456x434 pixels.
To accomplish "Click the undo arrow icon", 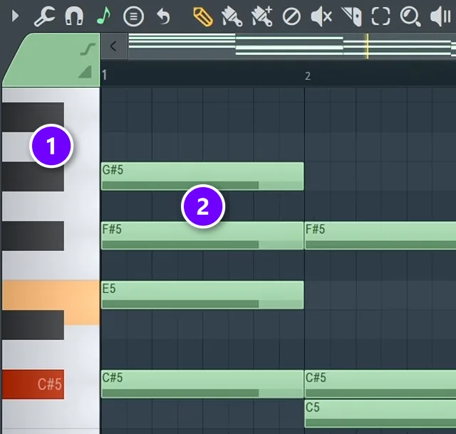I will click(x=163, y=16).
